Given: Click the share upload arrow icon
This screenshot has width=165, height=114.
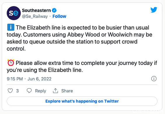Looking at the screenshot, I should pyautogui.click(x=55, y=91).
